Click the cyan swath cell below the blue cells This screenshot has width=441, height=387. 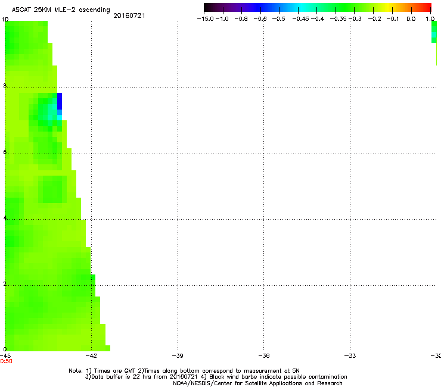pyautogui.click(x=60, y=117)
